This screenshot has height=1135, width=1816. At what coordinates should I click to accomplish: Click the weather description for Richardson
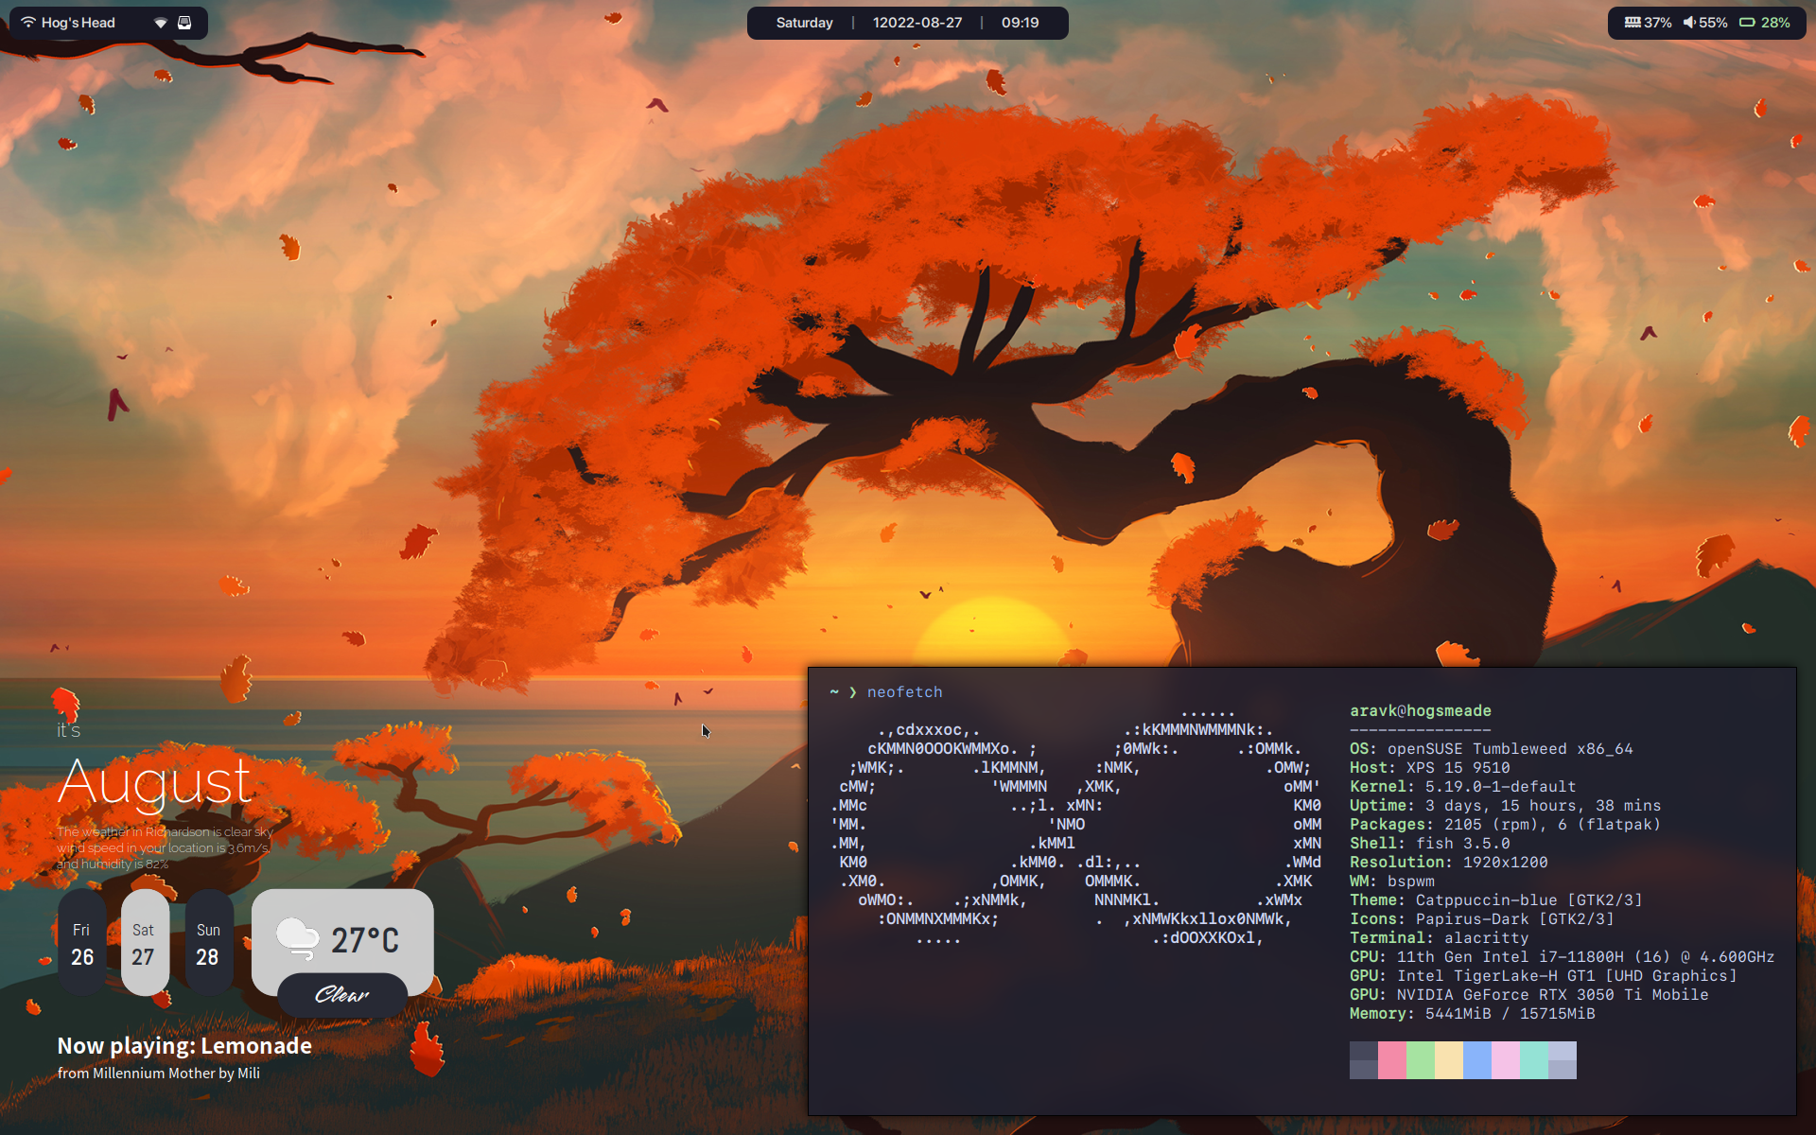[166, 847]
